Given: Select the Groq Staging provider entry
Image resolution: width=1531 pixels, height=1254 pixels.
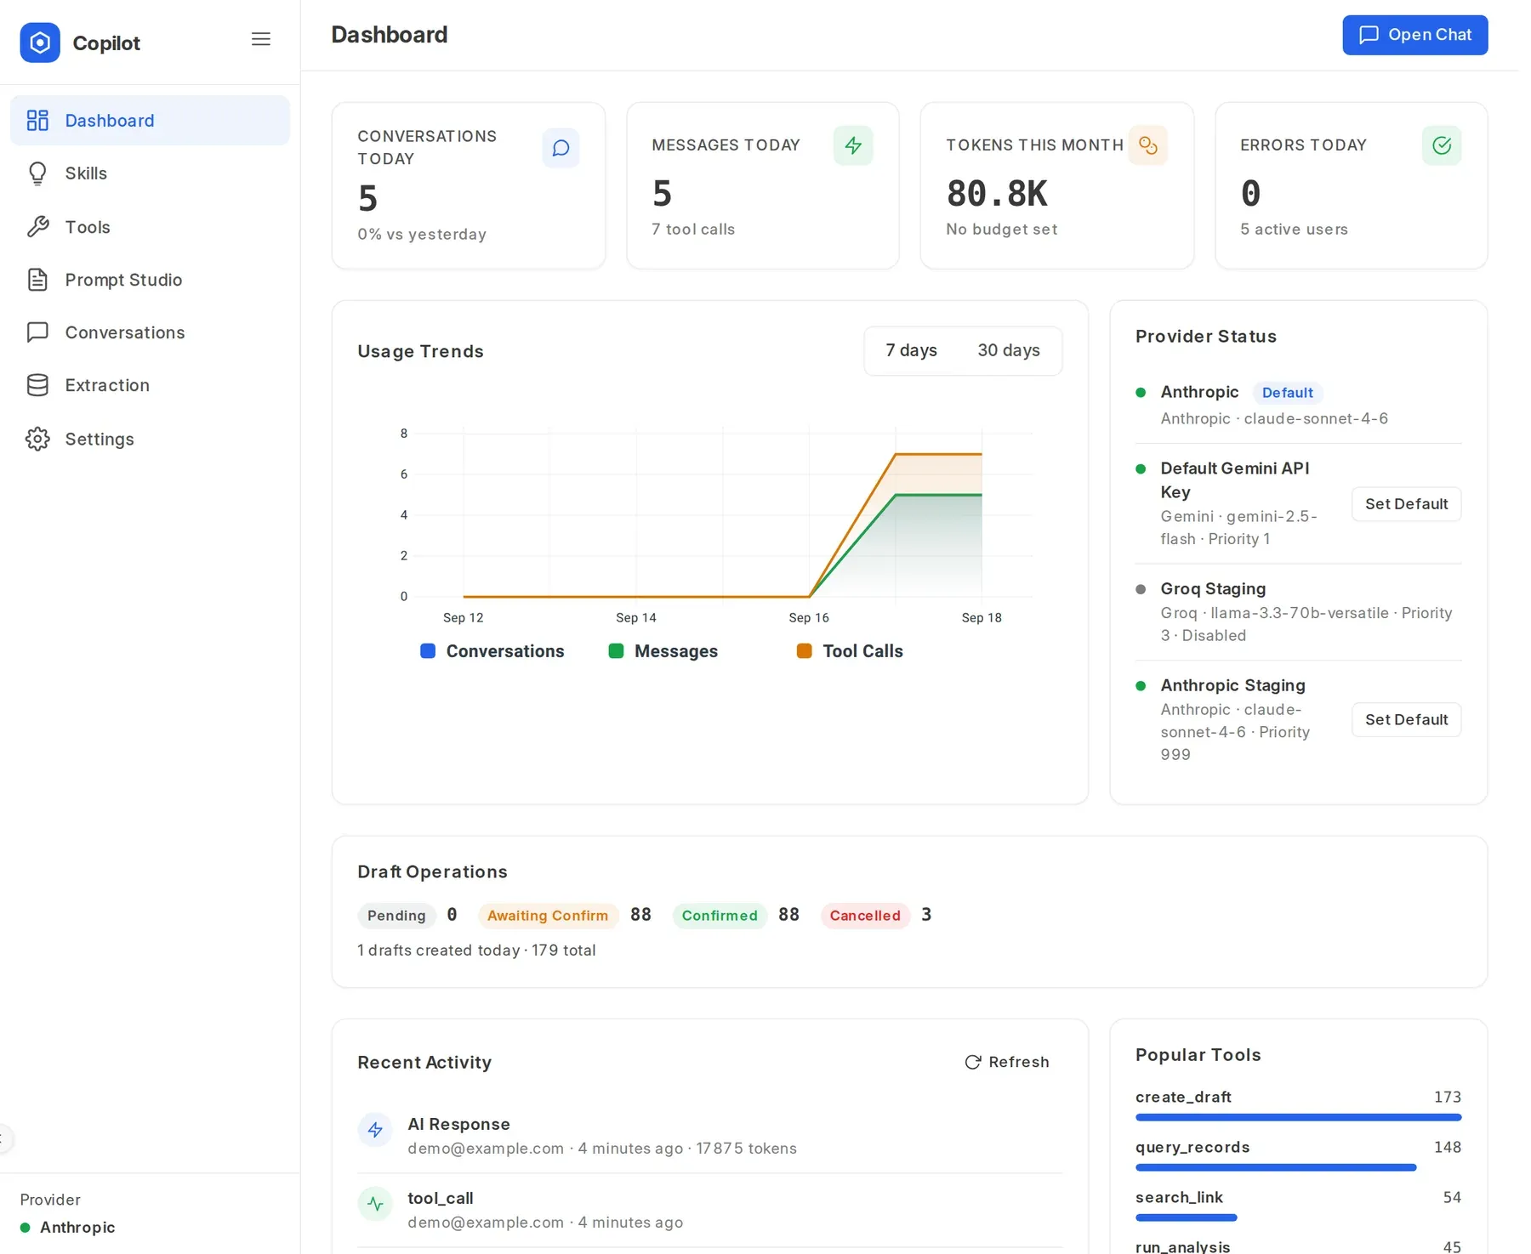Looking at the screenshot, I should 1298,612.
